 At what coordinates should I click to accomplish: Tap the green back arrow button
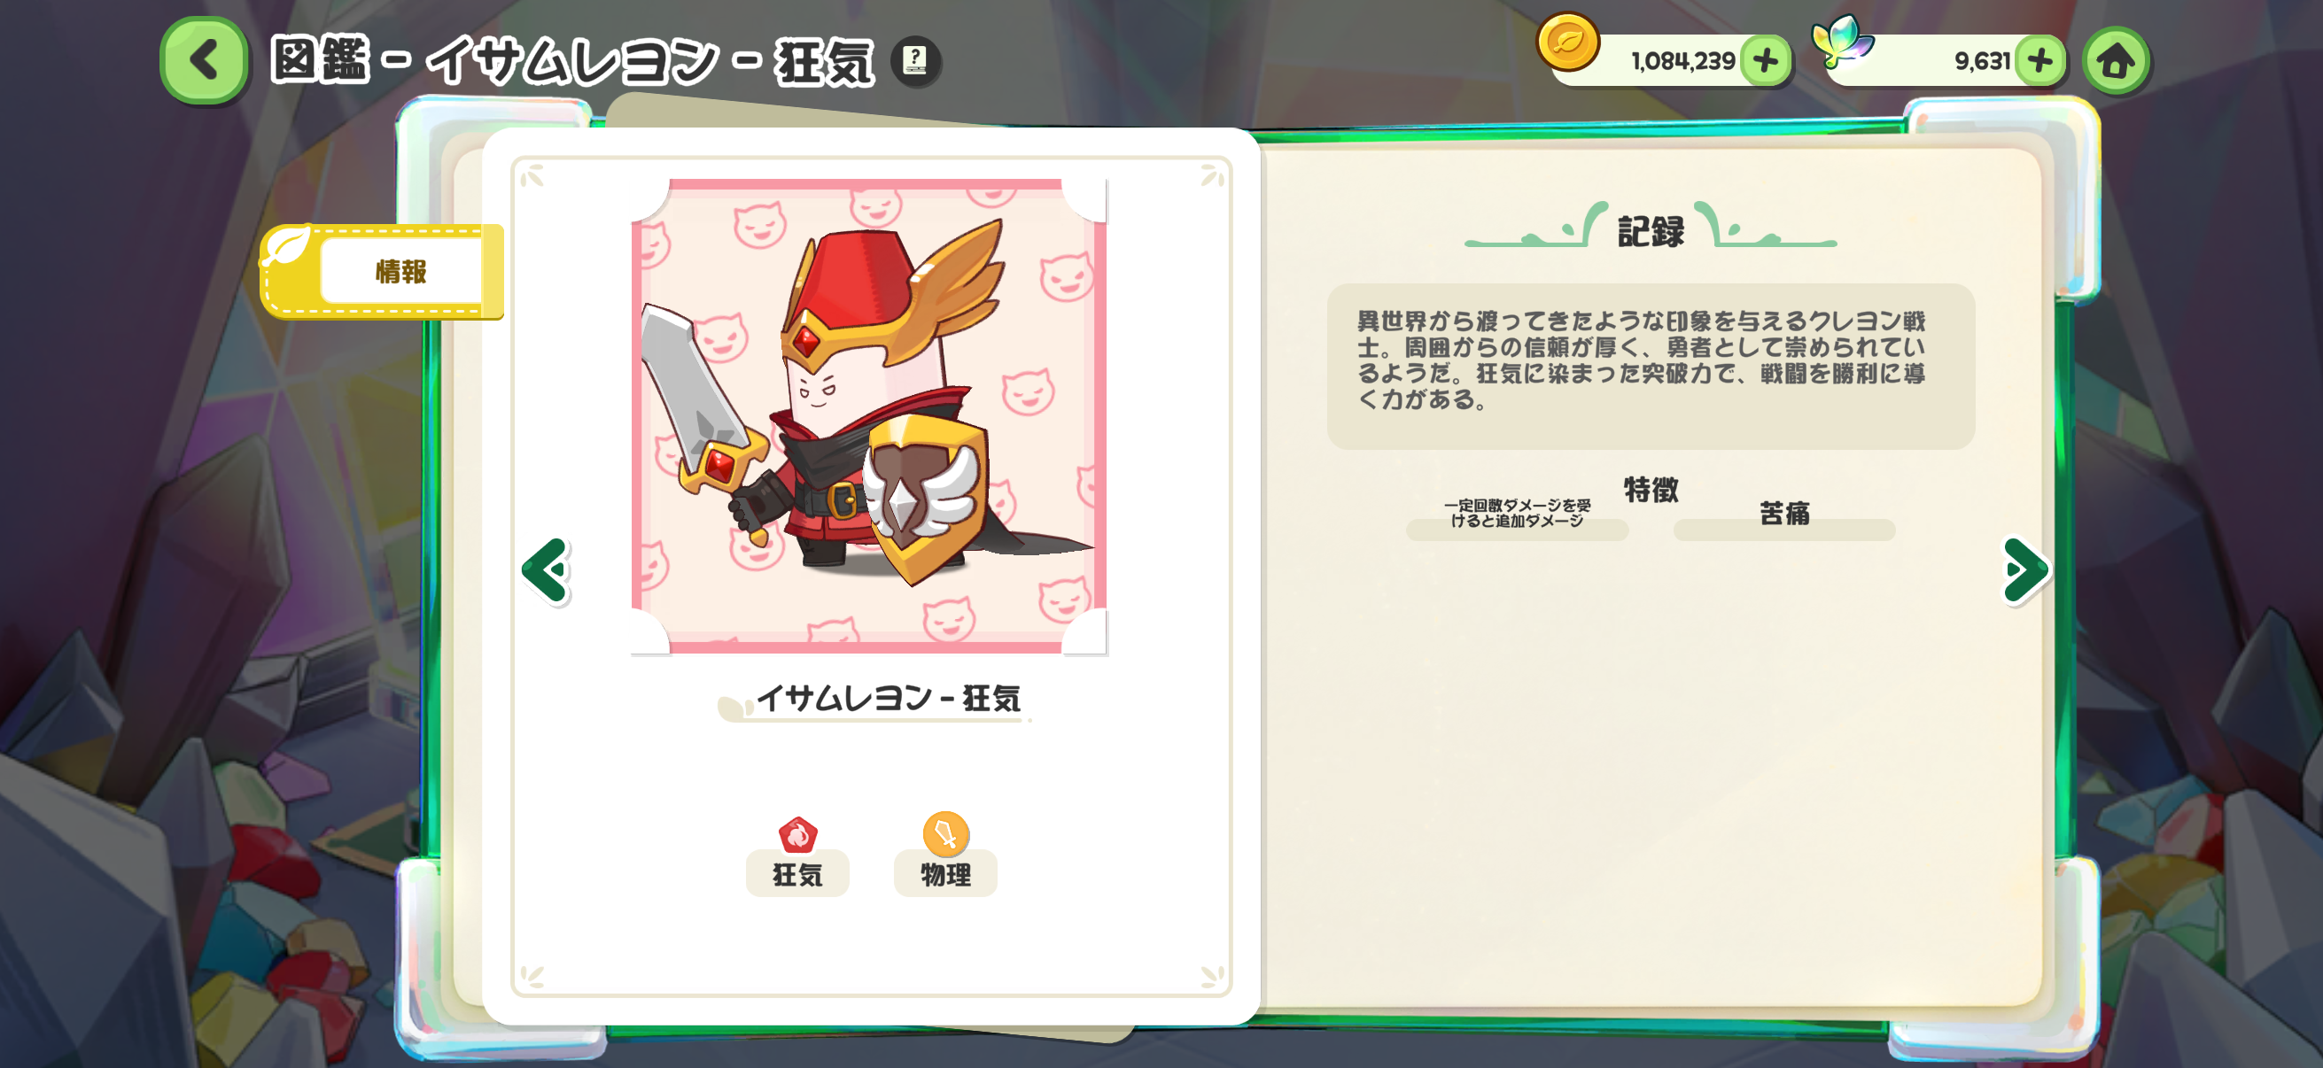204,60
